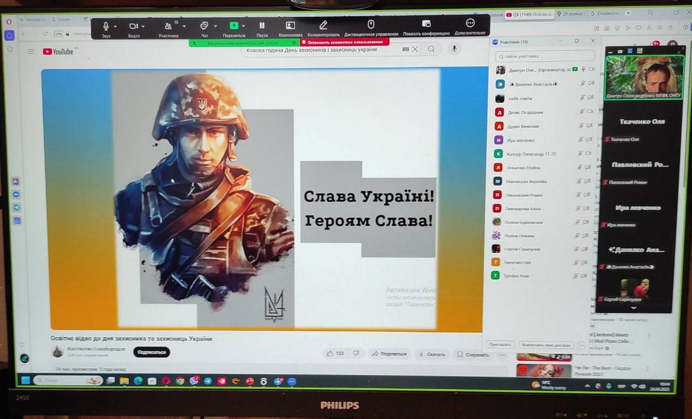This screenshot has height=419, width=692.
Task: Open the Zoom Чат icon
Action: pyautogui.click(x=204, y=26)
